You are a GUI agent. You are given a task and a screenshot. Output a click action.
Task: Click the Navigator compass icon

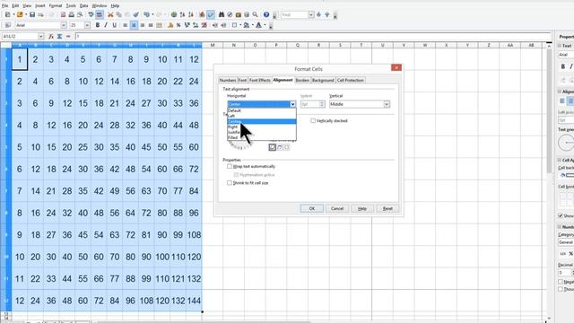point(230,14)
